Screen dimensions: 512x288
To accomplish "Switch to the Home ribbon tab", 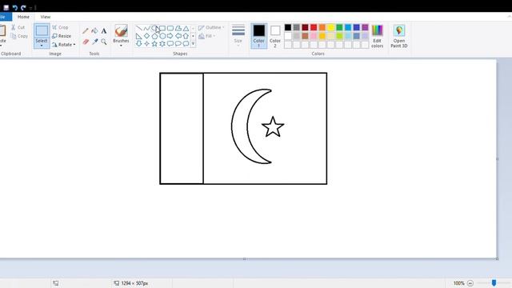I will [23, 17].
